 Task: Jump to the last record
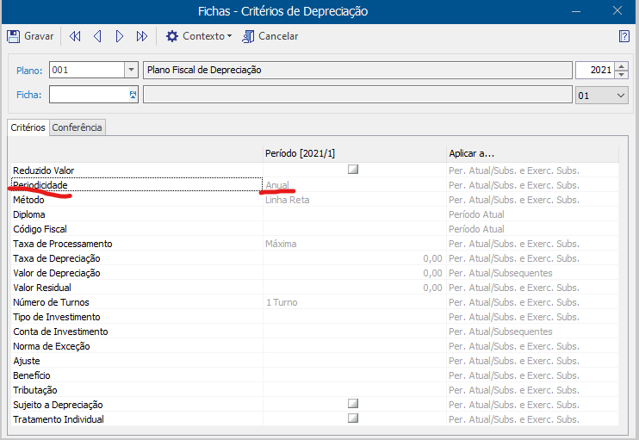pyautogui.click(x=142, y=36)
